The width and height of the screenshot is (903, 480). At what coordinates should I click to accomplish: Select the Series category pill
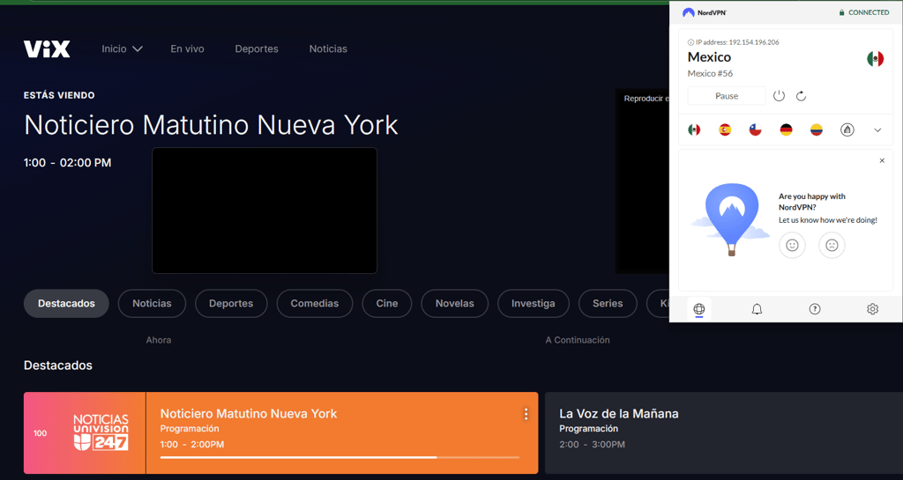pyautogui.click(x=608, y=304)
